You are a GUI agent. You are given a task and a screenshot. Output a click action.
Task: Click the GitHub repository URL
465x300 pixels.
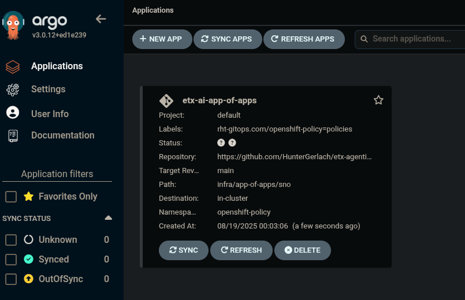294,157
